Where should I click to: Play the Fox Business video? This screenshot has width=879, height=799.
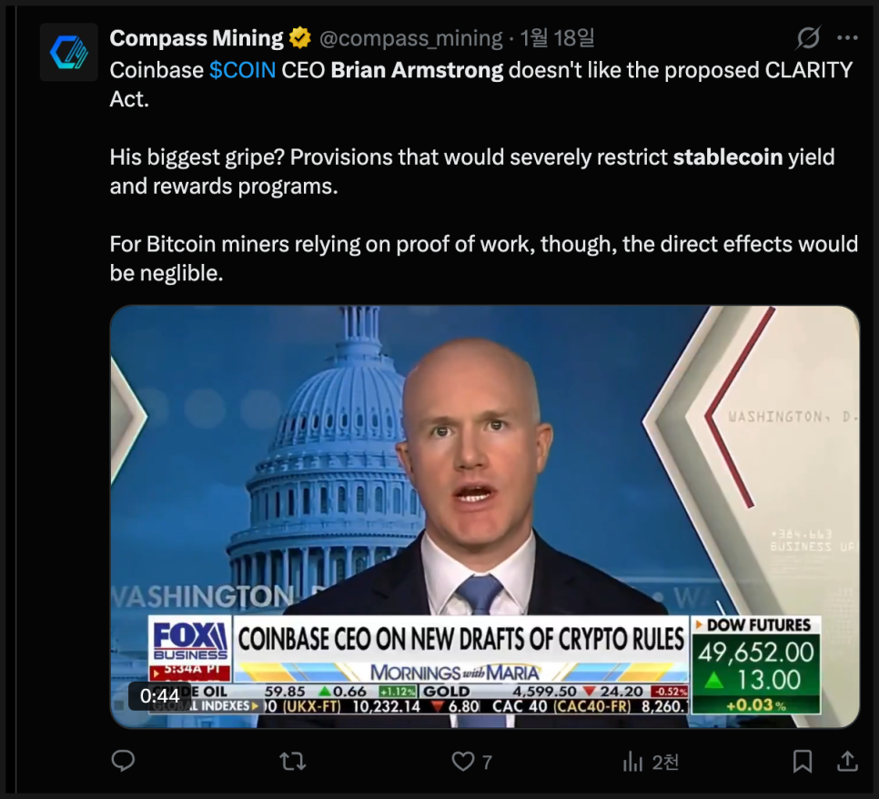[485, 516]
